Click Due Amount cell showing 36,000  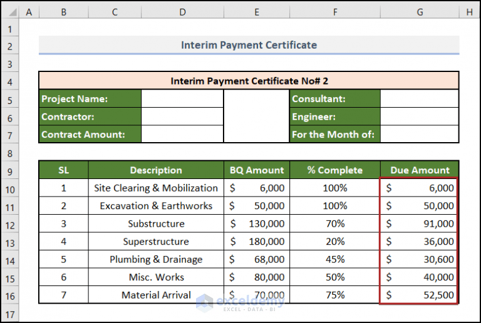[420, 241]
